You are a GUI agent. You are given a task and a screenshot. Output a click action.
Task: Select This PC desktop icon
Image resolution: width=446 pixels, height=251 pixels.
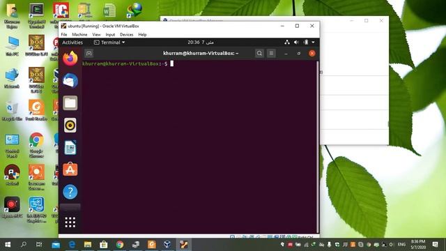pos(12,46)
